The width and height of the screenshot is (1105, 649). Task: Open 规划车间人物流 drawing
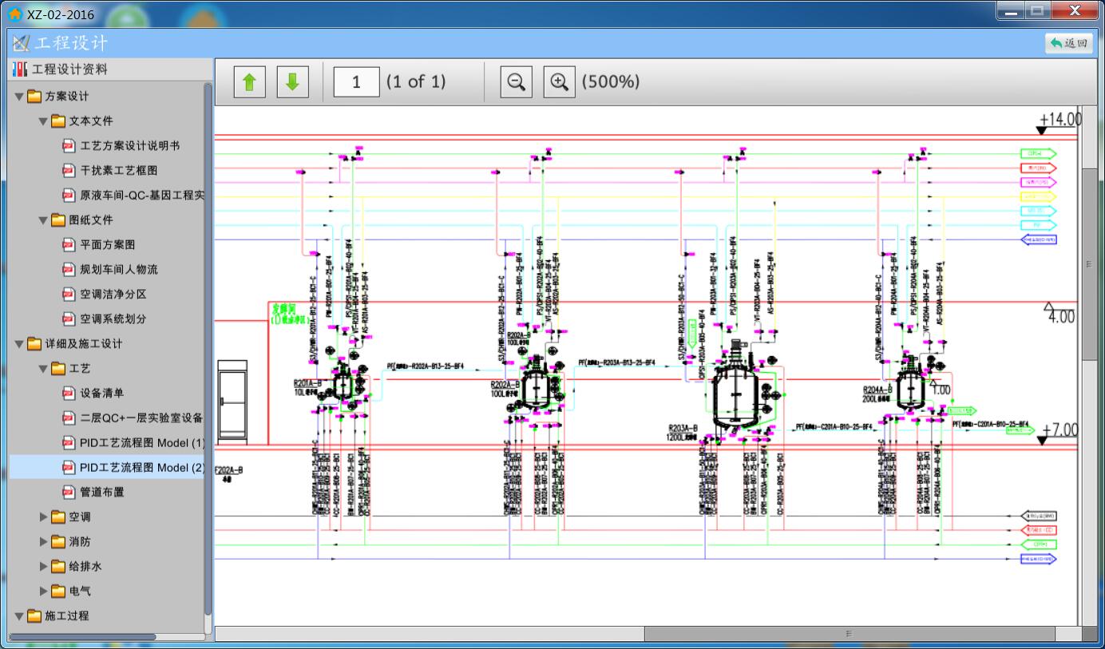click(119, 270)
